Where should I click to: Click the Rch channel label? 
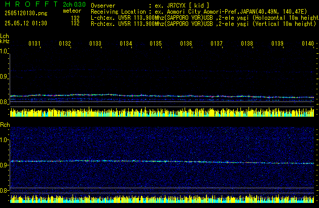(5, 125)
